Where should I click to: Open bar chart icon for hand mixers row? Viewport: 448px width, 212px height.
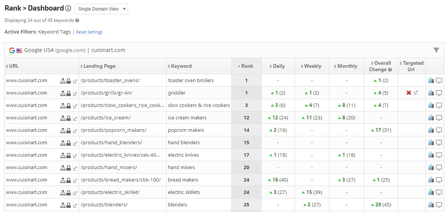coord(431,167)
